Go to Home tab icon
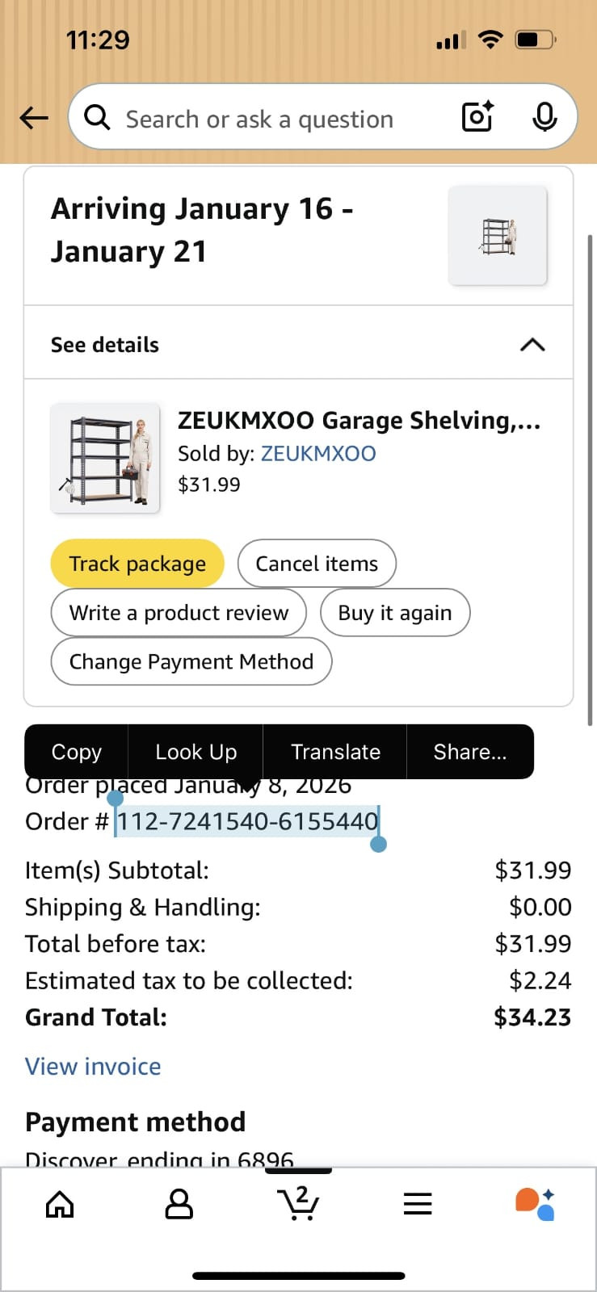 click(60, 1204)
